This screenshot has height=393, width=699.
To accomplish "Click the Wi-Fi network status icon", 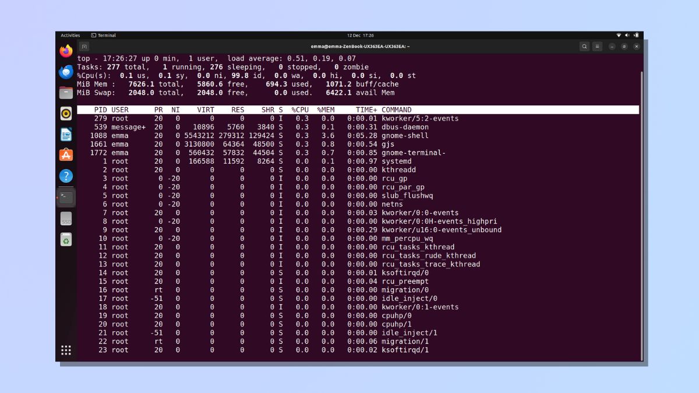I will pos(619,36).
